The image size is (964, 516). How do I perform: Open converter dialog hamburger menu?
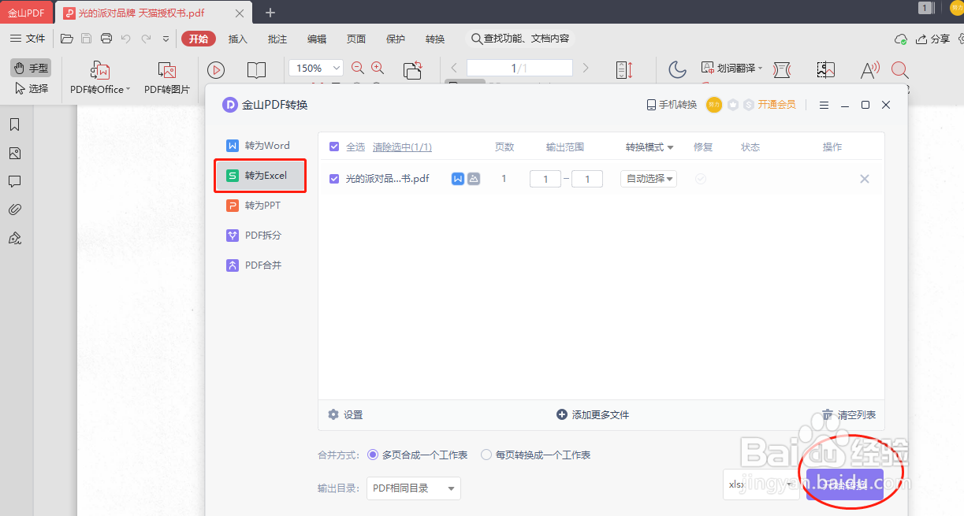click(824, 105)
